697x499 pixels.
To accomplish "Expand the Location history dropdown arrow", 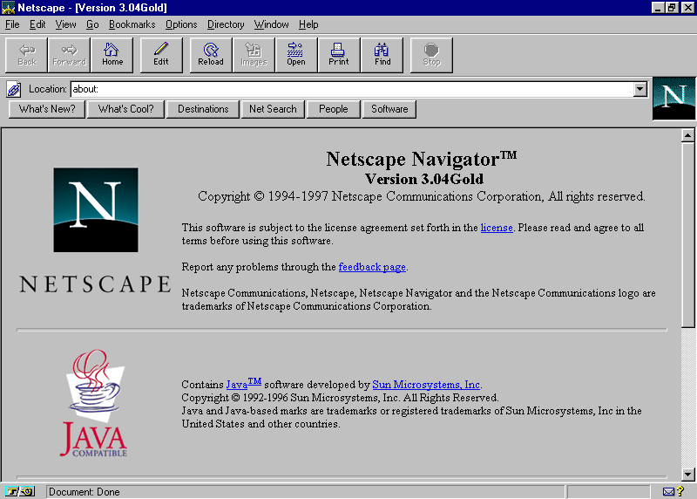I will point(640,89).
